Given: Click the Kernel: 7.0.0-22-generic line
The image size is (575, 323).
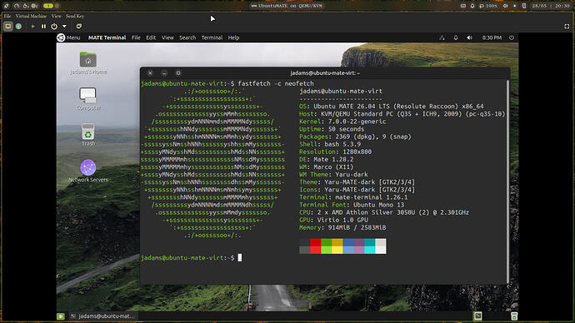Looking at the screenshot, I should 342,122.
